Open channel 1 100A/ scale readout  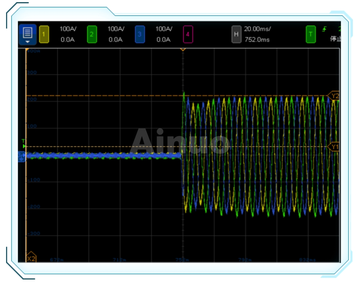[x=67, y=29]
